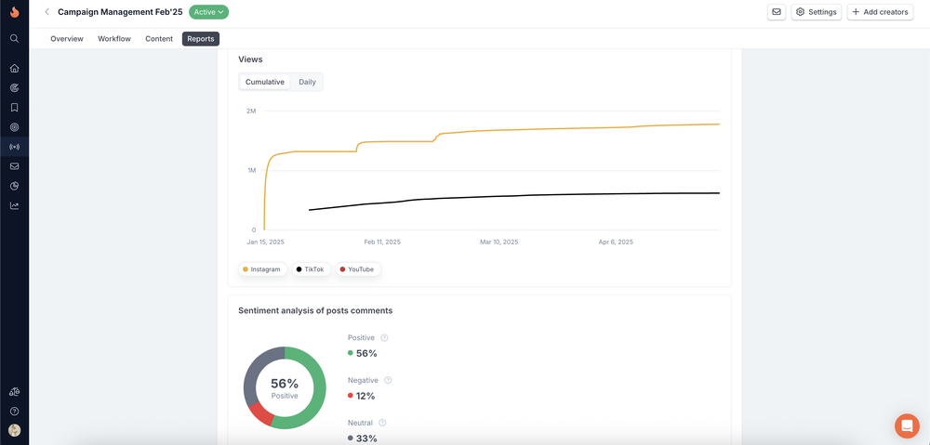Go to the Home icon in sidebar
This screenshot has width=930, height=445.
14,68
